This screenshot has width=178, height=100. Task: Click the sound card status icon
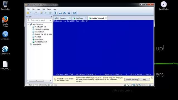[140, 85]
